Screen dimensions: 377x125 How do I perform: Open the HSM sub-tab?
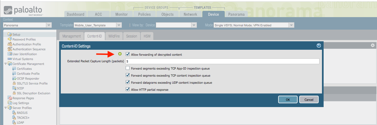tap(147, 36)
